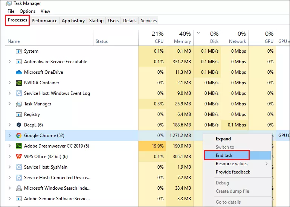Click the Service Host Windows Event Log gear icon
290x207 pixels.
click(19, 93)
